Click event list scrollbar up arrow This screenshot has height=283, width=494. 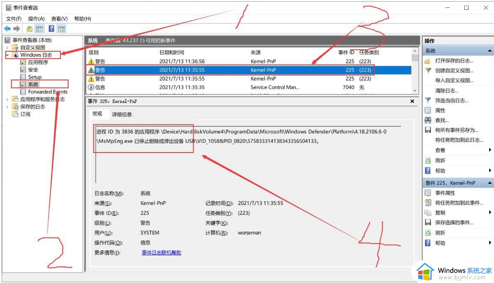(x=415, y=52)
